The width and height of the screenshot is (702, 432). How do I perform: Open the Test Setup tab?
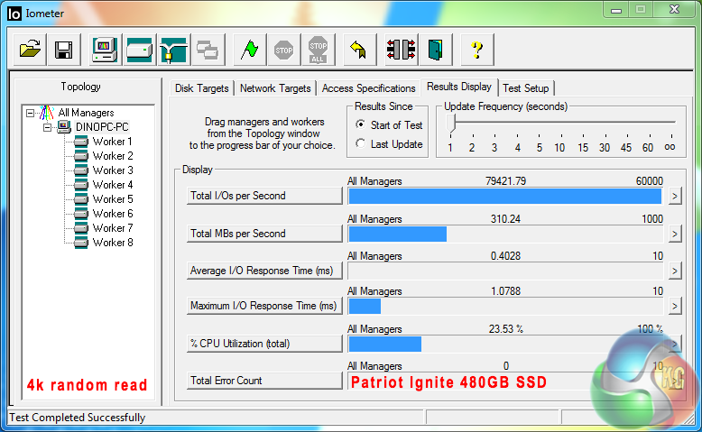click(x=526, y=88)
